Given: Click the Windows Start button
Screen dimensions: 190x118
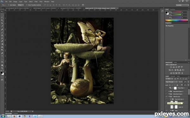Looking at the screenshot, I should point(3,116).
